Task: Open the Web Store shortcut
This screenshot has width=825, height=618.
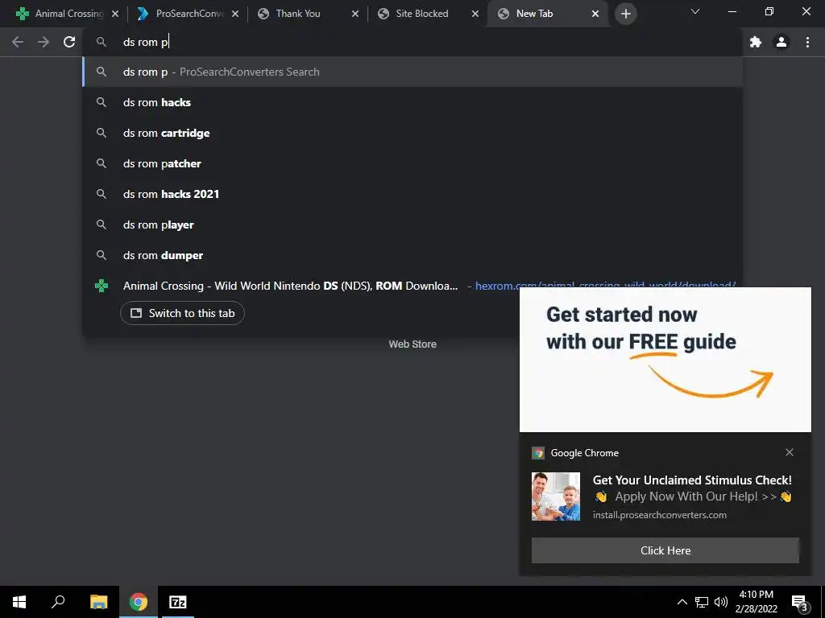Action: tap(412, 344)
